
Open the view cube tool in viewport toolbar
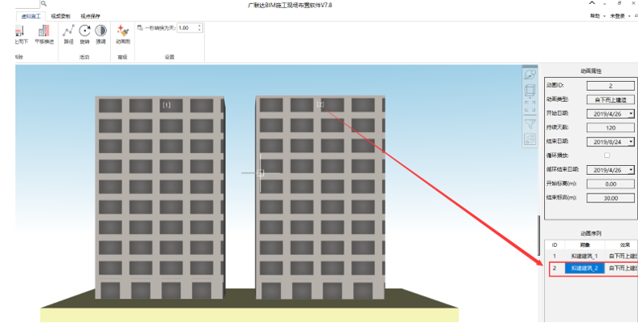530,91
